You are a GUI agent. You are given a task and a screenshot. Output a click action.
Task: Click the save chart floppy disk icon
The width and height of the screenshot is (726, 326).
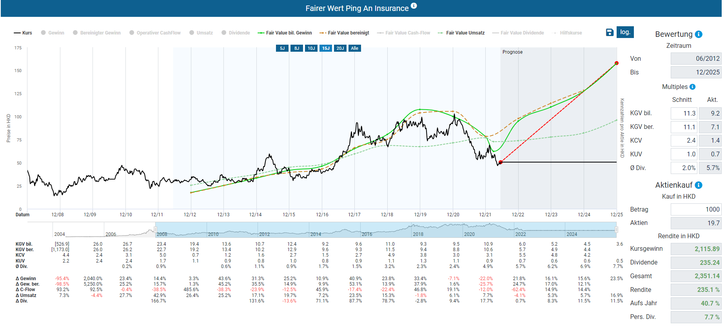[x=610, y=33]
